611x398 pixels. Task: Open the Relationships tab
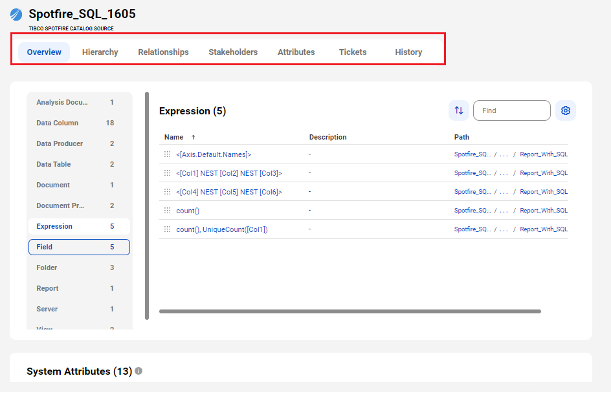[x=163, y=52]
